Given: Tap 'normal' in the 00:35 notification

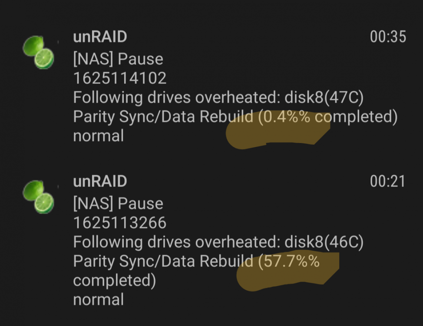Looking at the screenshot, I should click(99, 136).
